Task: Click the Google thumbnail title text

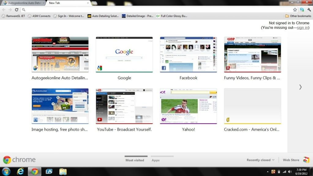Action: point(124,78)
